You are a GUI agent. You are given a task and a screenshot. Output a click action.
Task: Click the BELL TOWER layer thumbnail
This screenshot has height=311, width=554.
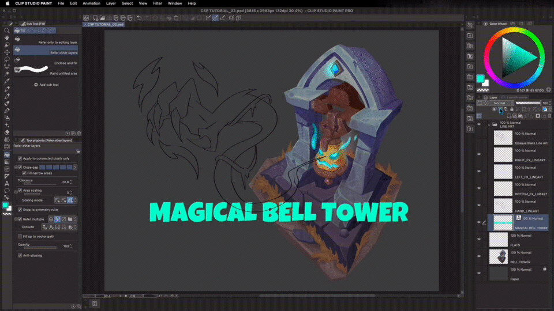[x=498, y=256]
